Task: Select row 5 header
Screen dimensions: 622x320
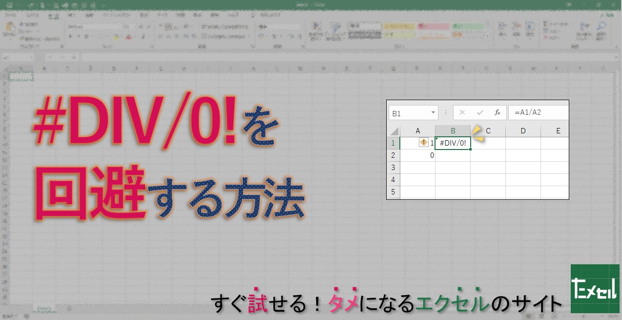Action: (393, 192)
